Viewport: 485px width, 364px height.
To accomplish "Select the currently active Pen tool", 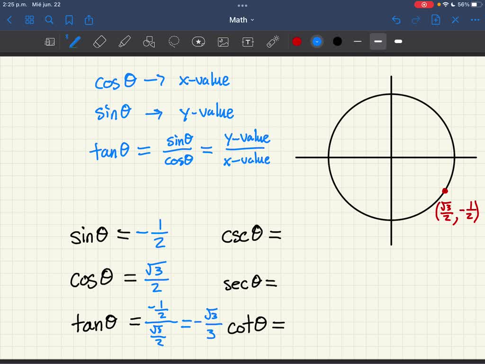I will coord(74,42).
